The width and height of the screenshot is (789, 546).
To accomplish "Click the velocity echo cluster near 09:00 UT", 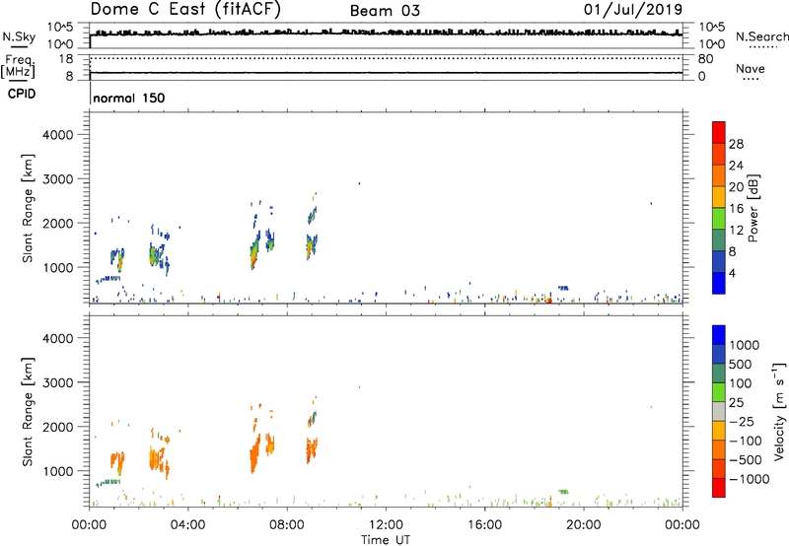I will (312, 450).
